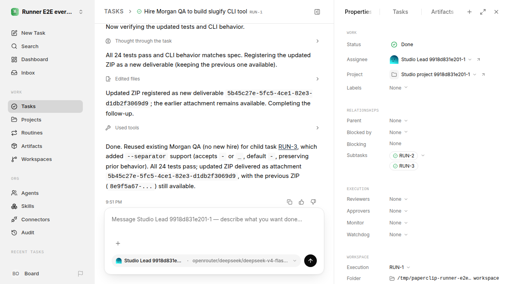
Task: Switch to the Artifacts tab in right panel
Action: pos(442,12)
